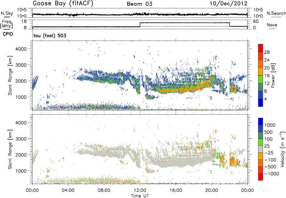
Task: Click the 'N.Sky' legend label
Action: (x=7, y=13)
